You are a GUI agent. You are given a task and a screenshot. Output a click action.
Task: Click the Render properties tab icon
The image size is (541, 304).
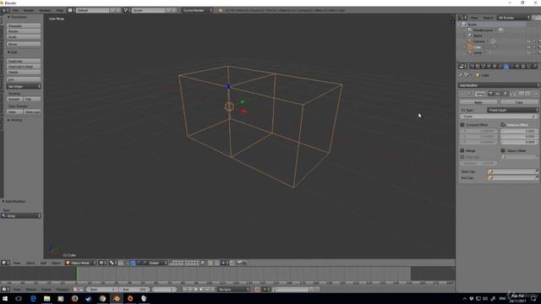point(473,66)
